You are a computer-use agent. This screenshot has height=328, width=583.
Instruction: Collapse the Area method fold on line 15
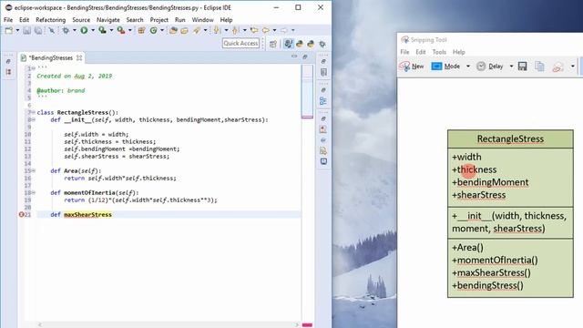(33, 170)
